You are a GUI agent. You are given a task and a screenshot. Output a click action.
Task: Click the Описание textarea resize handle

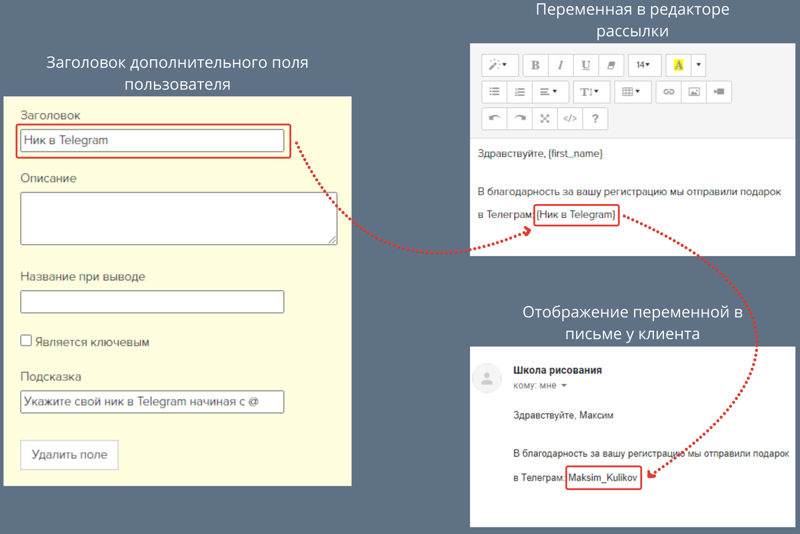(x=333, y=240)
